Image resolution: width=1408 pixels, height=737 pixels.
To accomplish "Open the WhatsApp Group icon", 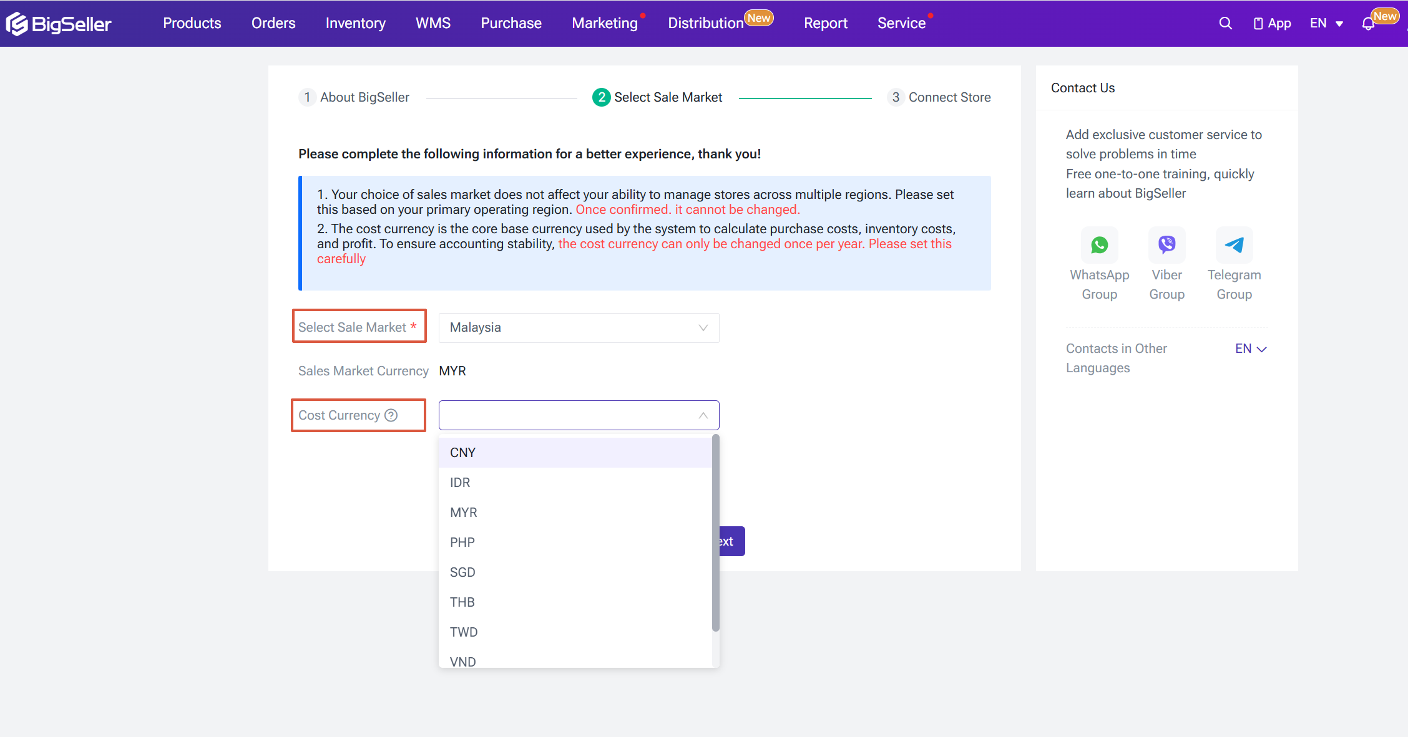I will pos(1100,245).
